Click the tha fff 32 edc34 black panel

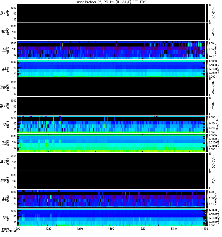pos(111,13)
